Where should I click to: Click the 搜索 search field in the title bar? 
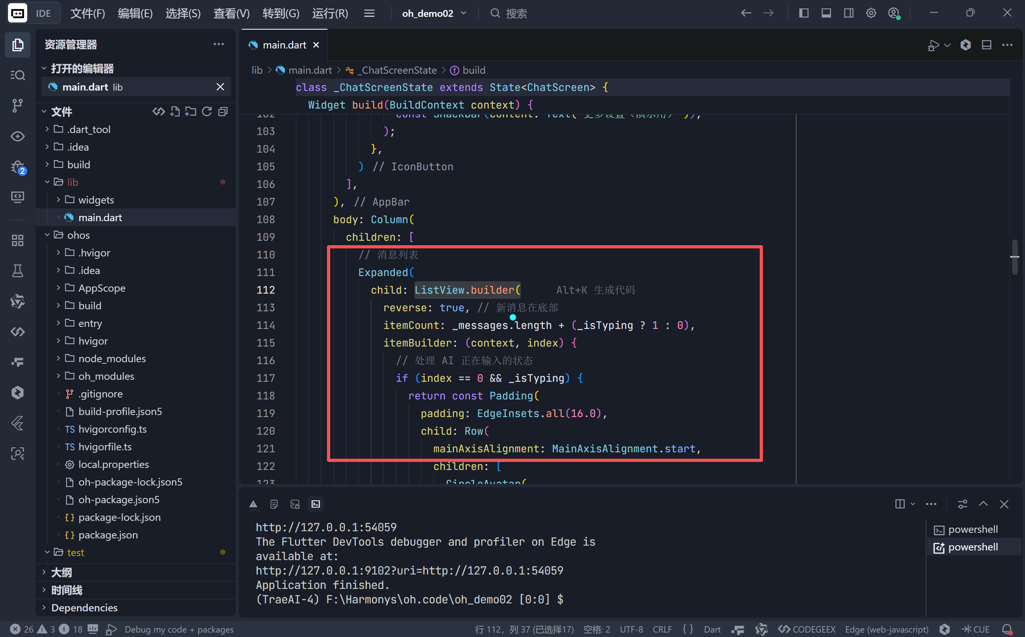pos(516,13)
